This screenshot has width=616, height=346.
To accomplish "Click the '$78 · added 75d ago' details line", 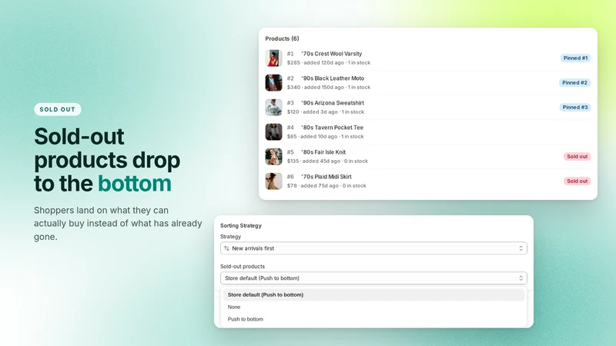I will 326,186.
